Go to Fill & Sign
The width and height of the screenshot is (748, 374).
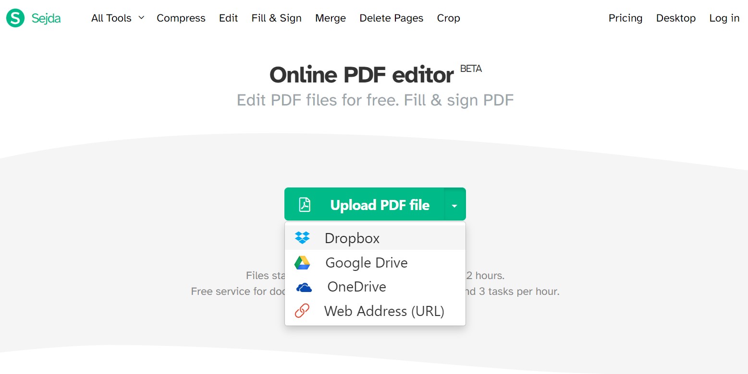(277, 18)
